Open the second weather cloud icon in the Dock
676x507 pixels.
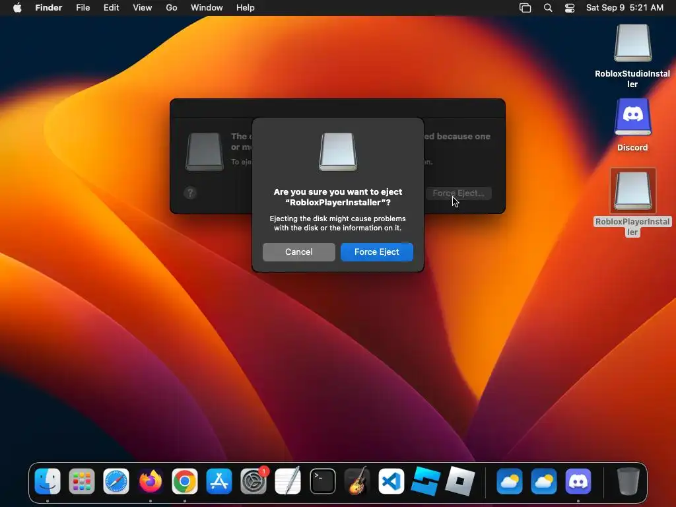click(544, 481)
